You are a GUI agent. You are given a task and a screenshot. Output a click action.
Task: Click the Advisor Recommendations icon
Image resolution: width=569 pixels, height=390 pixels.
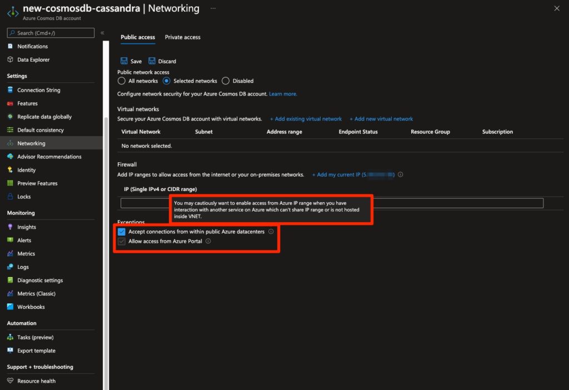click(10, 156)
